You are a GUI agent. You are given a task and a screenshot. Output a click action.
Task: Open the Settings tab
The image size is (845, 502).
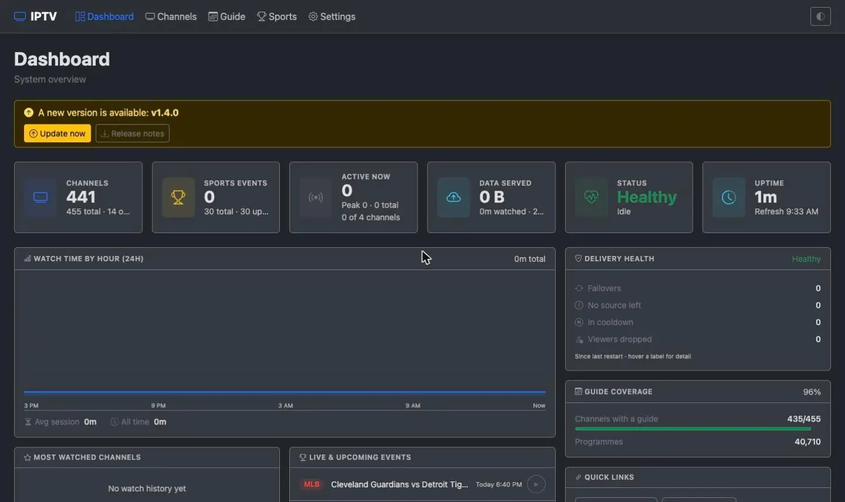pyautogui.click(x=332, y=16)
